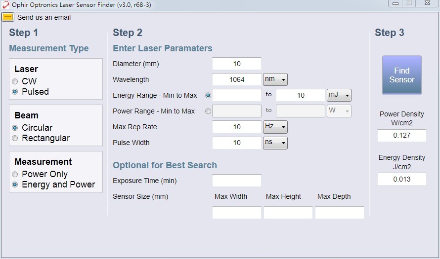440x259 pixels.
Task: Click the Pulse Width value field
Action: [237, 143]
